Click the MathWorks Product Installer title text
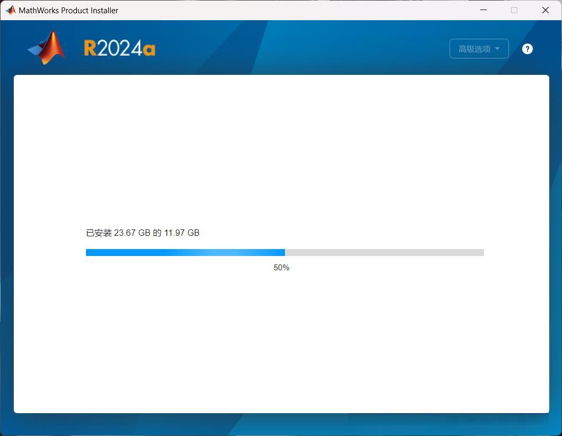 pos(68,11)
